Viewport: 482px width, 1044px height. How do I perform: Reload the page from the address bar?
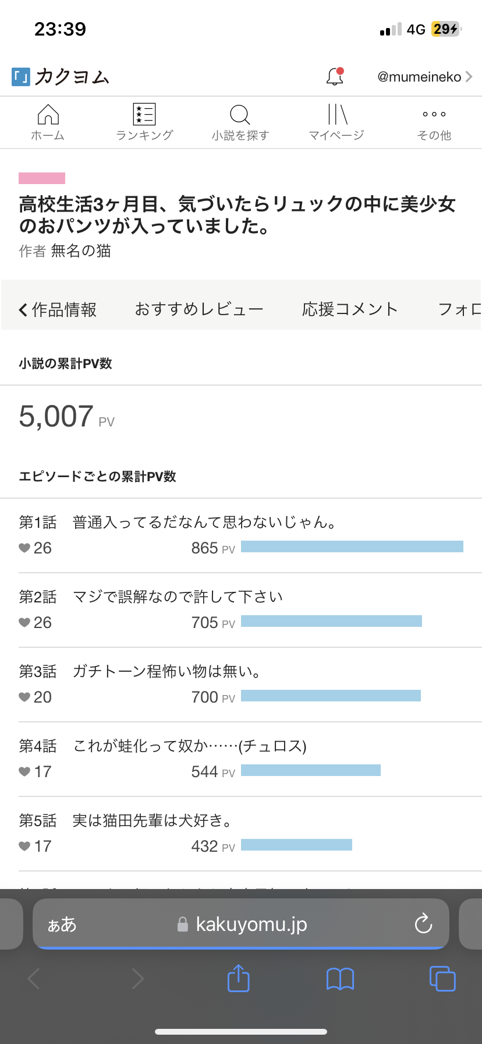(423, 923)
